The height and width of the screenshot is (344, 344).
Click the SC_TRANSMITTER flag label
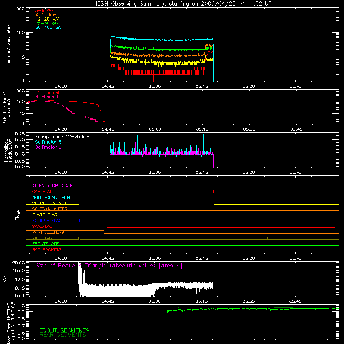point(50,209)
